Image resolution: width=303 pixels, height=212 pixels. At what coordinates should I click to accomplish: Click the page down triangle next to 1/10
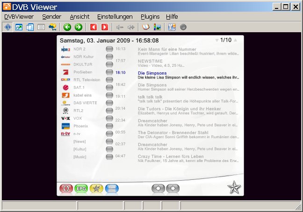(x=217, y=41)
